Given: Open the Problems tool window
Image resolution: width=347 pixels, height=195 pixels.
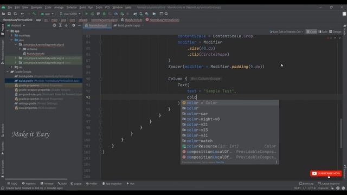Looking at the screenshot, I should pos(29,184).
